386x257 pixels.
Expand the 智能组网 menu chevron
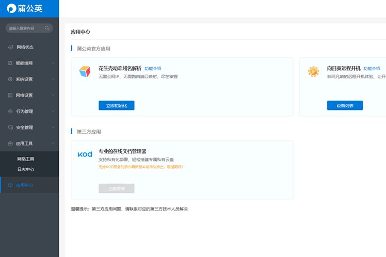(53, 63)
